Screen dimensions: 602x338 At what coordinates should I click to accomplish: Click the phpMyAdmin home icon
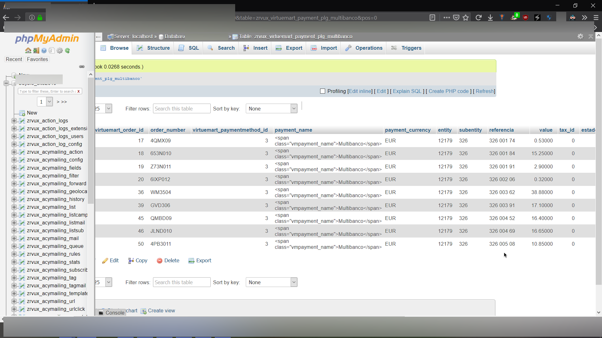pyautogui.click(x=28, y=50)
